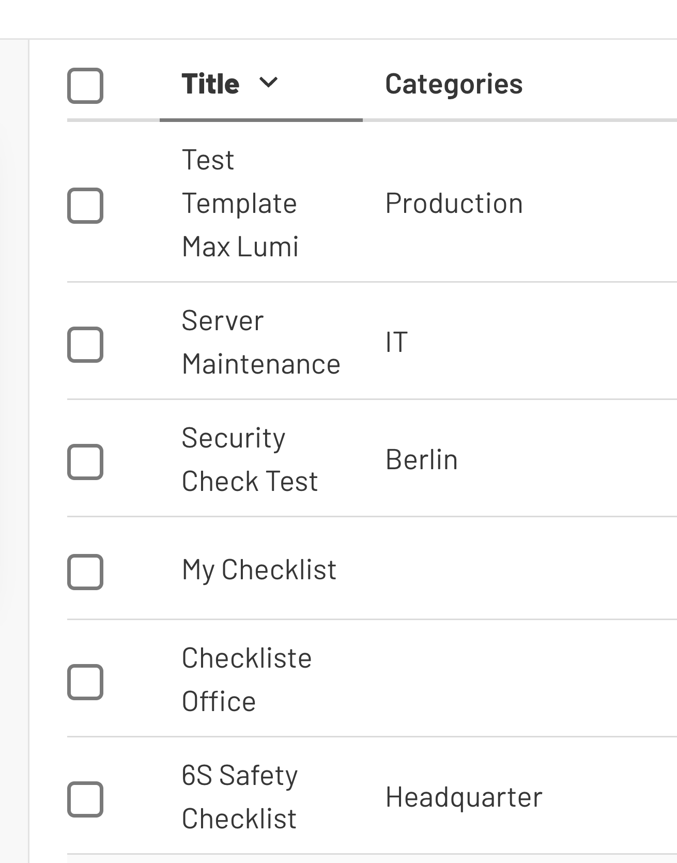Select the Security Check Test title

(250, 459)
